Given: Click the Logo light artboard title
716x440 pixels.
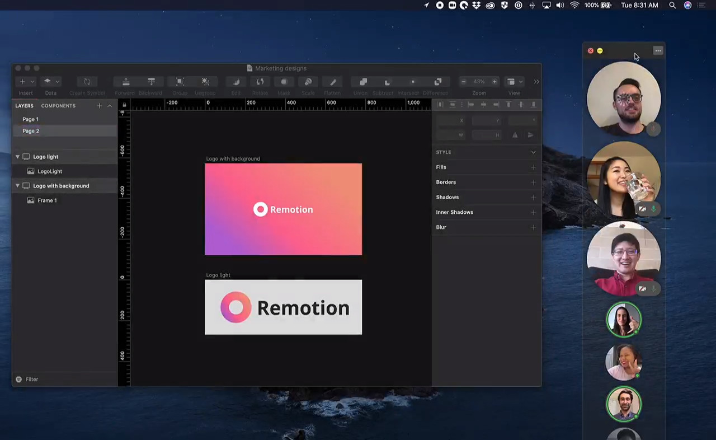Looking at the screenshot, I should click(x=218, y=275).
